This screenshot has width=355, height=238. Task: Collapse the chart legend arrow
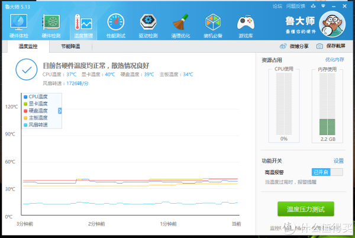(x=60, y=111)
